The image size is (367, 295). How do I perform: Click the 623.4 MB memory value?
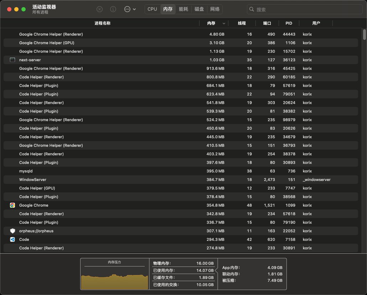[x=215, y=94]
